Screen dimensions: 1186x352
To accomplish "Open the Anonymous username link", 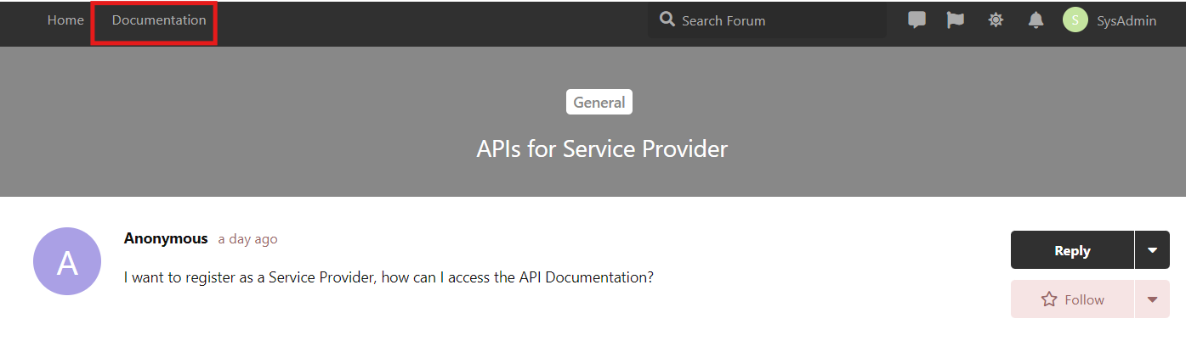I will (x=166, y=238).
